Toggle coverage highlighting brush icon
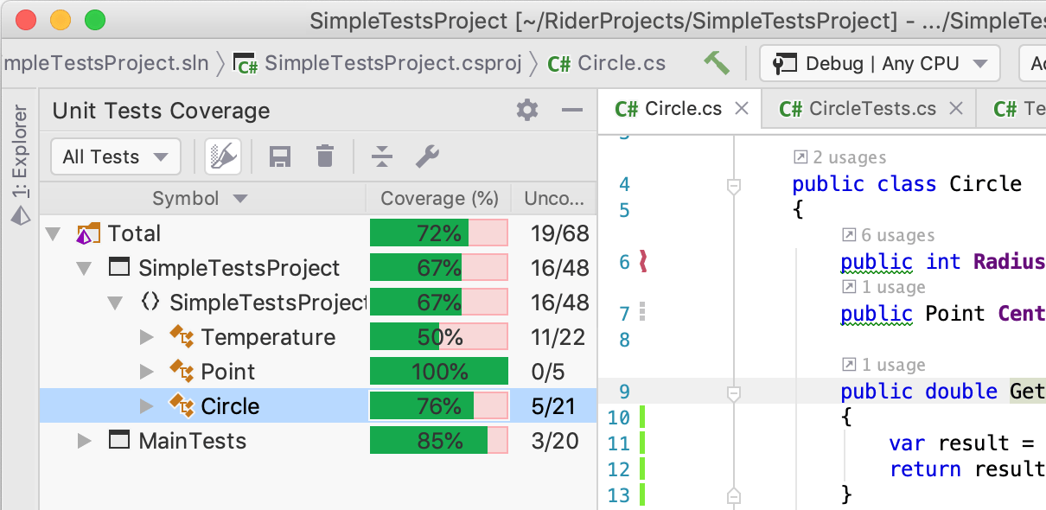Screen dimensions: 1046x510 (223, 156)
